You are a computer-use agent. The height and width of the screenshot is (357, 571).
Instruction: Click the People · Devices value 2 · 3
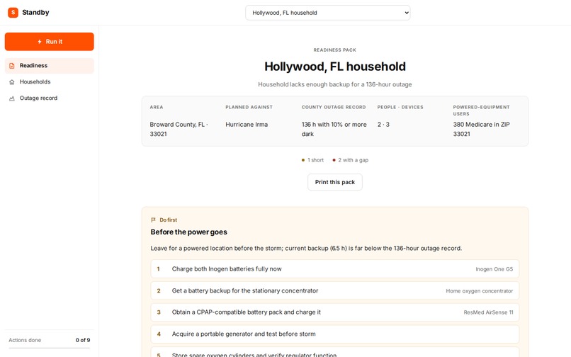(383, 125)
